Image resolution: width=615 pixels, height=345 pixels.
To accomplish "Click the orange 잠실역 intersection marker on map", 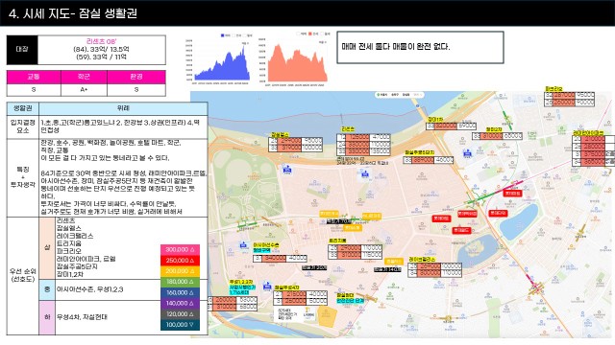I will click(478, 200).
